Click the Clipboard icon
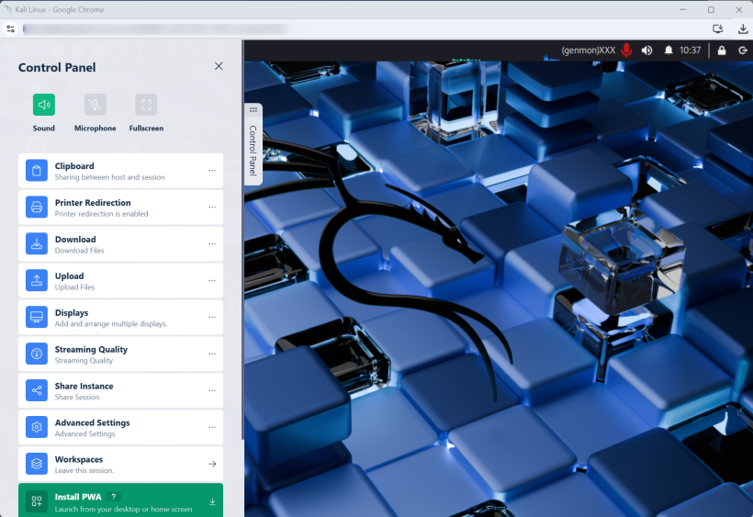The height and width of the screenshot is (517, 753). tap(37, 171)
